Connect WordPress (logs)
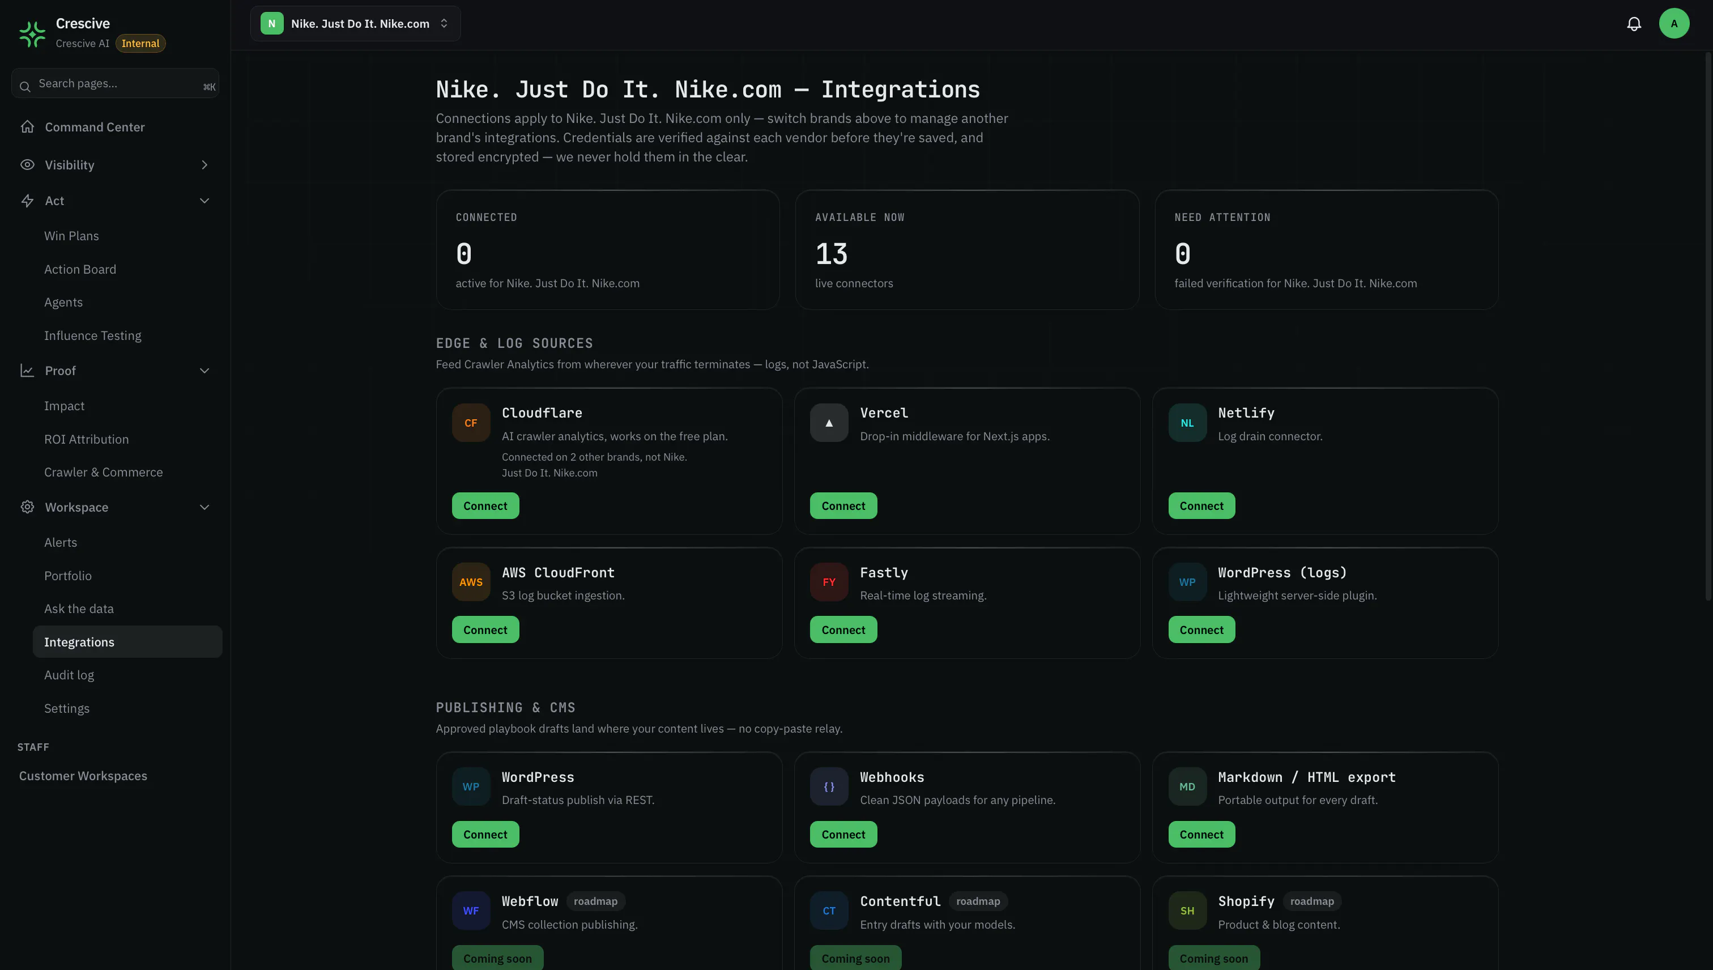Screen dimensions: 1713x970 pyautogui.click(x=1201, y=629)
